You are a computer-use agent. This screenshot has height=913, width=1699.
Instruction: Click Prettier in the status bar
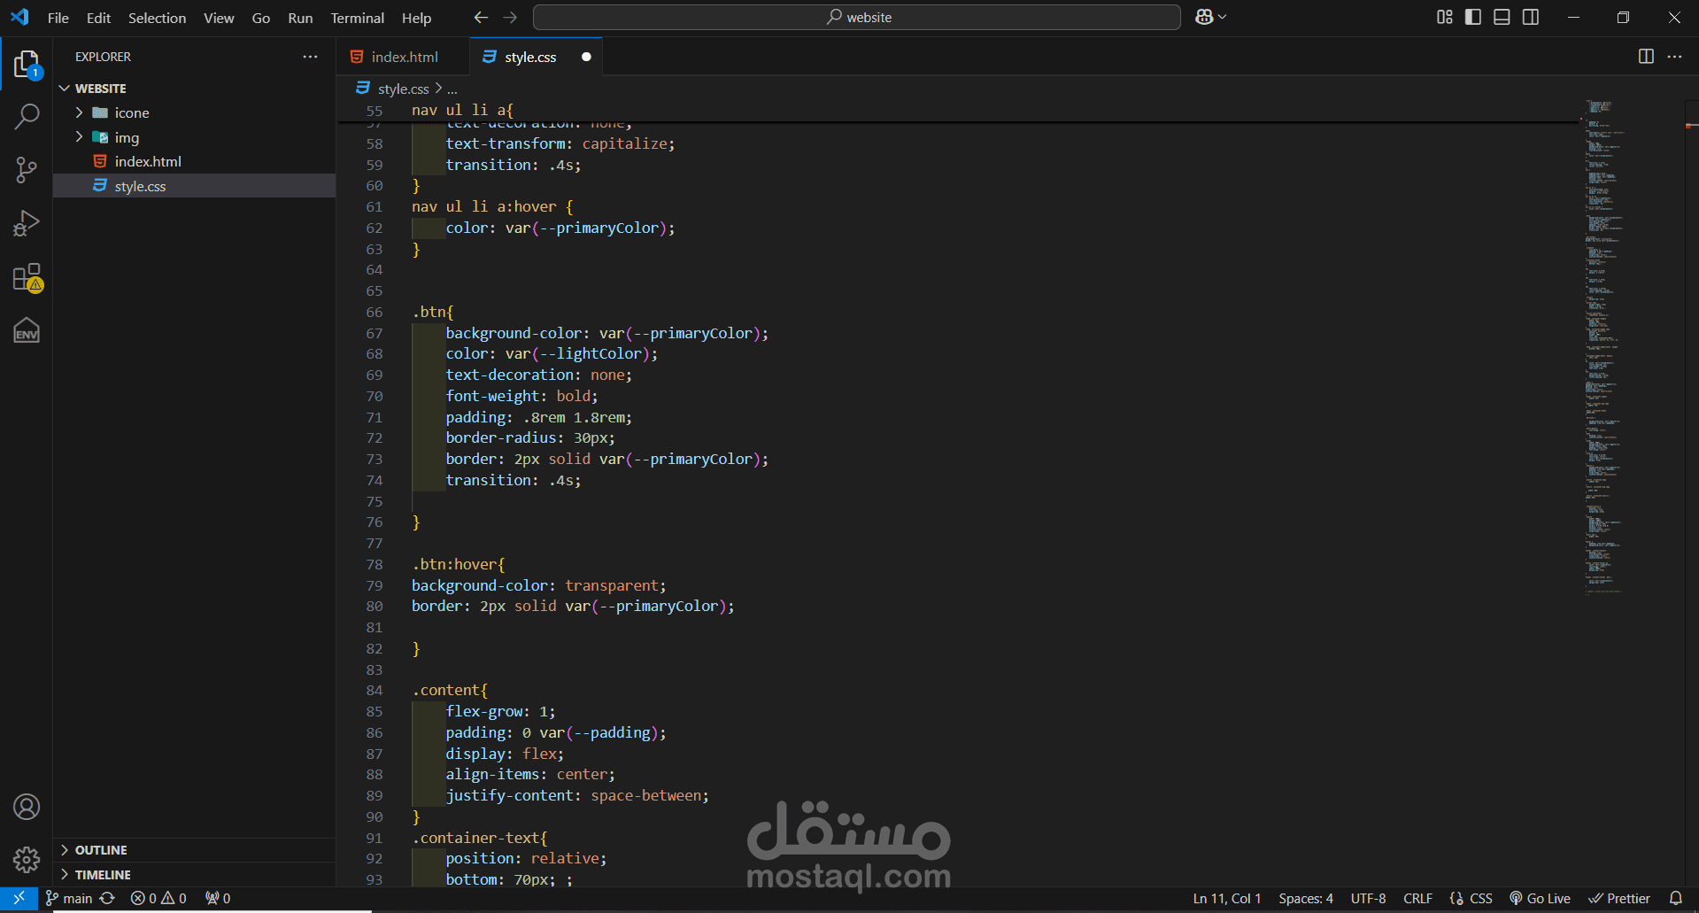(1619, 898)
